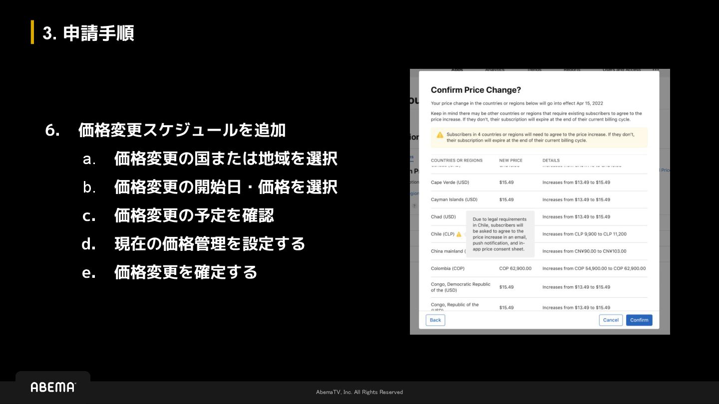Click the ABEMA logo in the footer
Viewport: 719px width, 404px height.
53,387
